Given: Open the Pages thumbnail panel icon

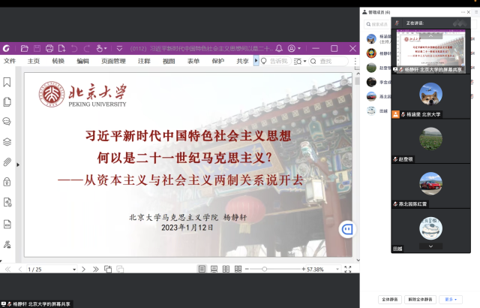Looking at the screenshot, I should click(x=7, y=101).
